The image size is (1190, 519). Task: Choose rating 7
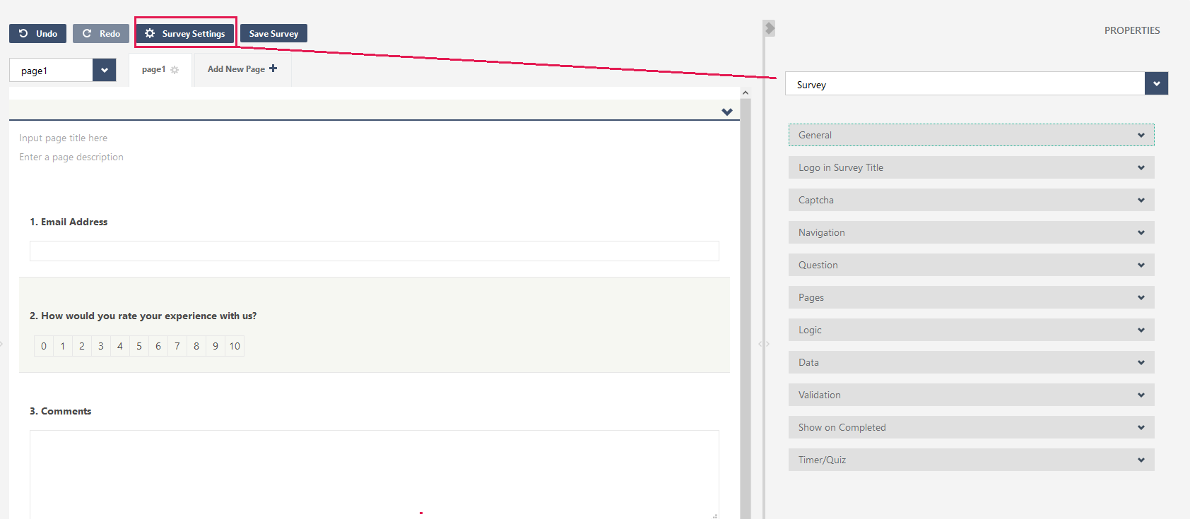point(177,346)
